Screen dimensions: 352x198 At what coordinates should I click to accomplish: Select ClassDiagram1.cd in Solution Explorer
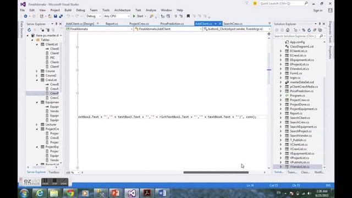tap(301, 46)
